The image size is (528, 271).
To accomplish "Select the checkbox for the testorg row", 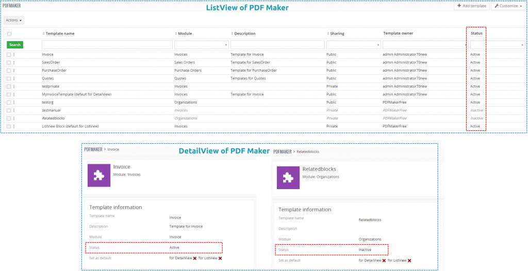I will [9, 102].
